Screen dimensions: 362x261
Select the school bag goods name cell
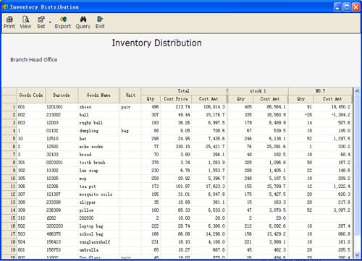click(x=98, y=234)
